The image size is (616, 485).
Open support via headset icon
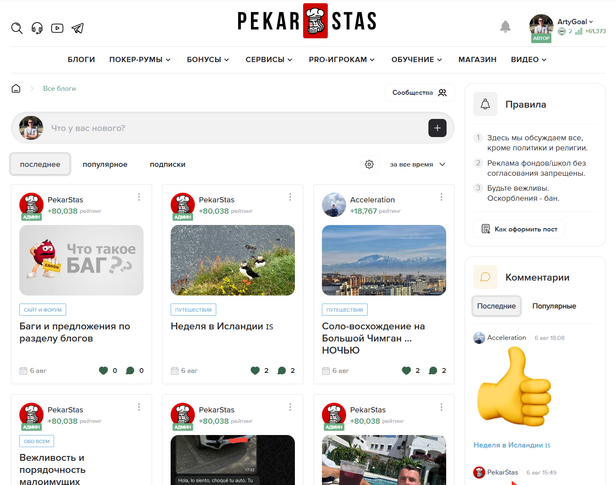[37, 28]
